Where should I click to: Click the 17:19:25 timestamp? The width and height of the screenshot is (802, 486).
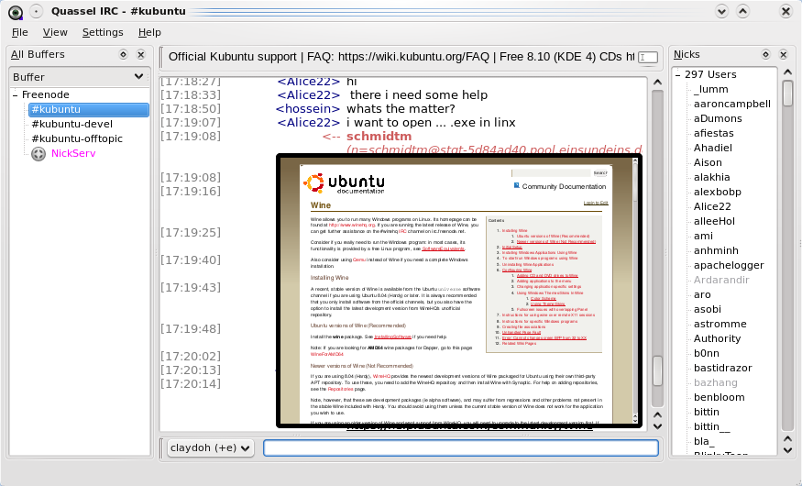pos(191,233)
